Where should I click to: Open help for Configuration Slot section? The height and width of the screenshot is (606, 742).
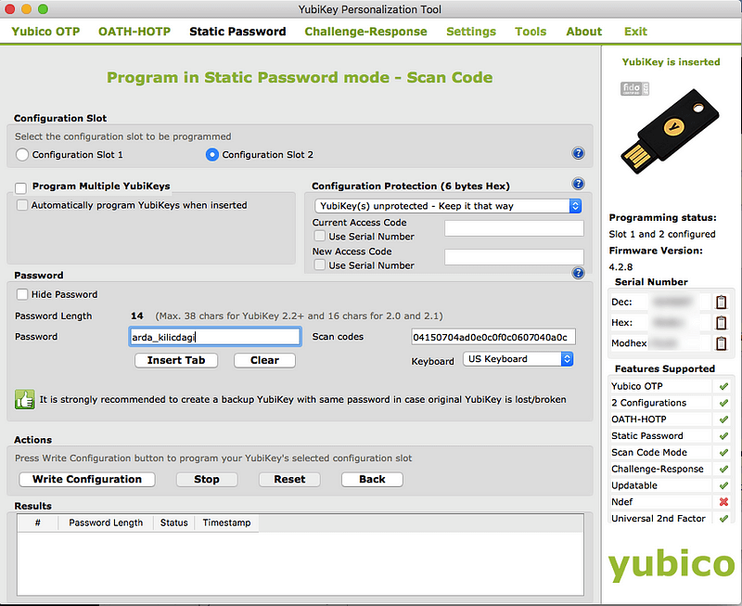pos(578,153)
